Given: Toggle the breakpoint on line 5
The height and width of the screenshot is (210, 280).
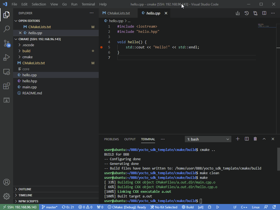Looking at the screenshot, I should click(x=101, y=47).
